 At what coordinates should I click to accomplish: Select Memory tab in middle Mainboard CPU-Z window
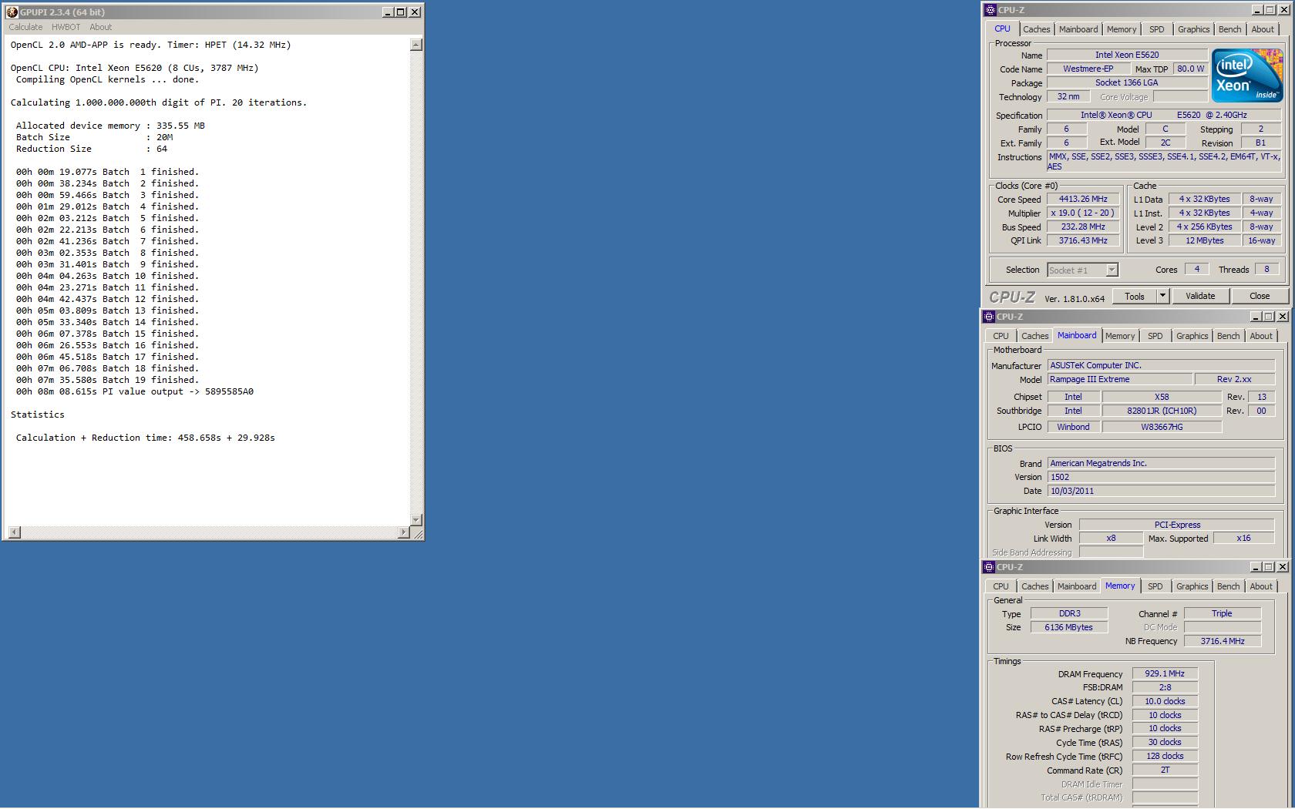point(1119,336)
